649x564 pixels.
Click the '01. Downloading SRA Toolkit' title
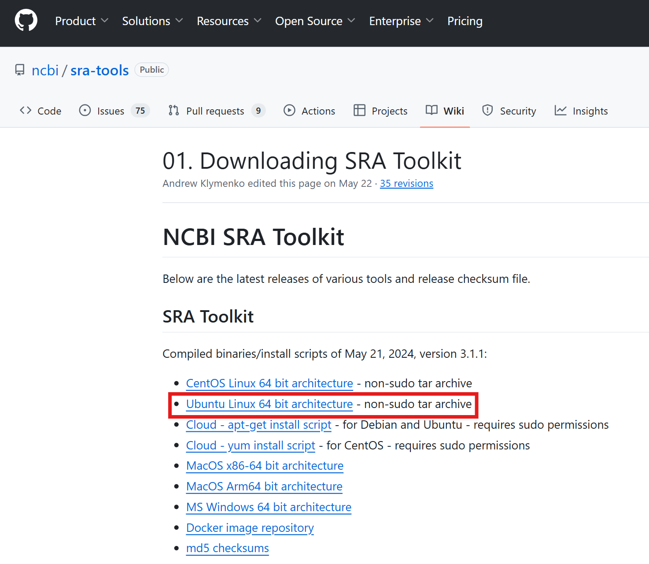coord(312,161)
